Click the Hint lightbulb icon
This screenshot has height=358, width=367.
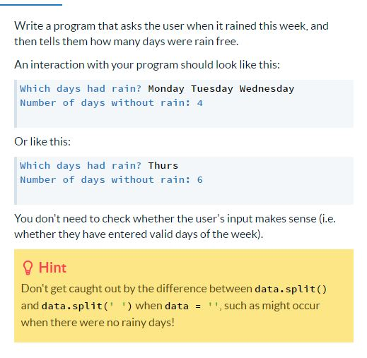(x=28, y=268)
